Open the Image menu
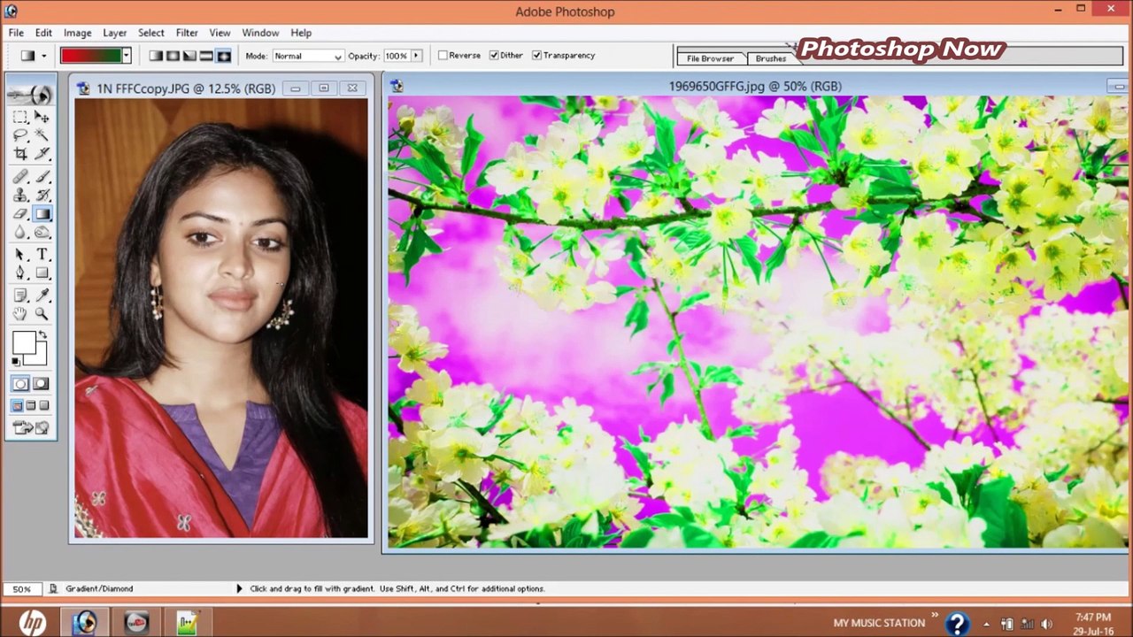Image resolution: width=1133 pixels, height=637 pixels. tap(77, 33)
